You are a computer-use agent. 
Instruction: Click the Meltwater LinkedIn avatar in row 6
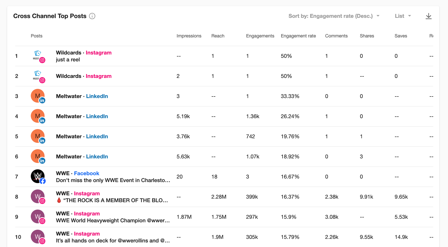click(38, 157)
